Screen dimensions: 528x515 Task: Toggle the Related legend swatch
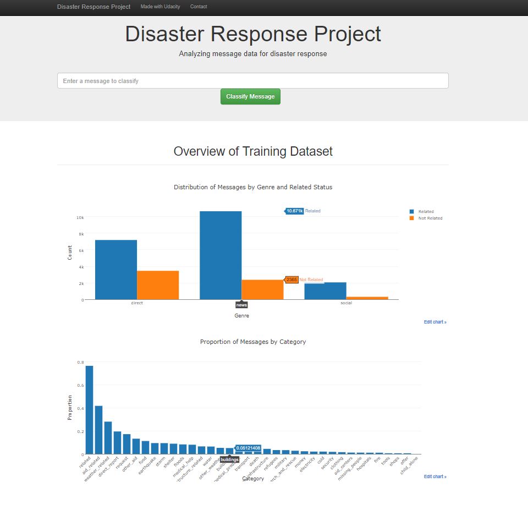pyautogui.click(x=411, y=211)
